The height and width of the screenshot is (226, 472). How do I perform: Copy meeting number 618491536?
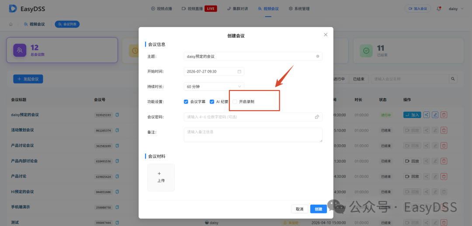click(118, 161)
